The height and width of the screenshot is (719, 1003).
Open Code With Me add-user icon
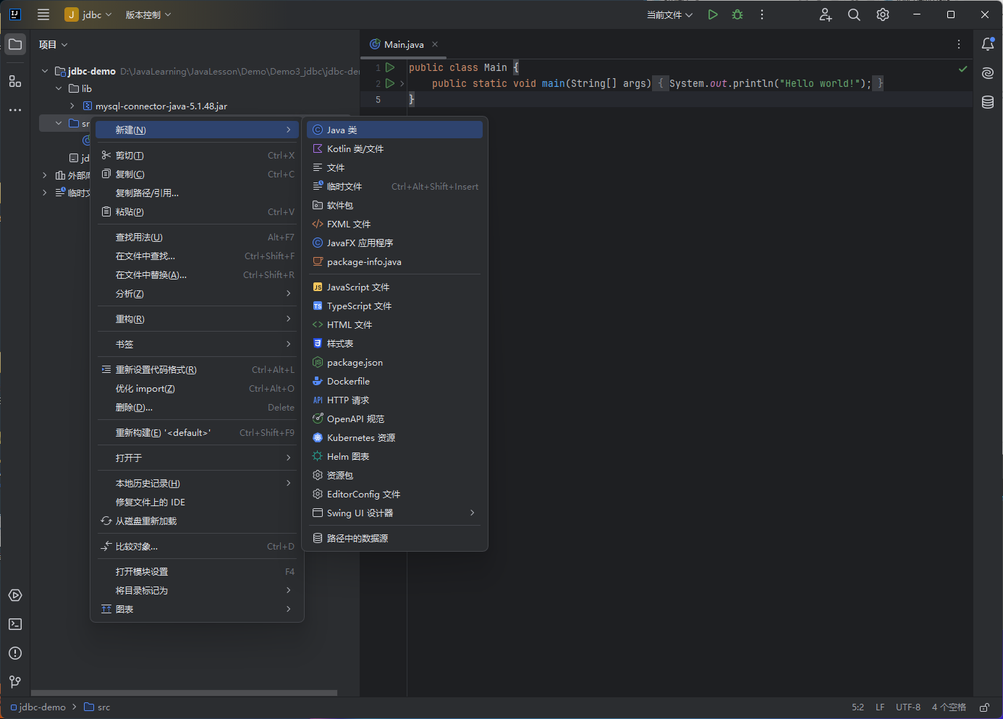(x=826, y=14)
